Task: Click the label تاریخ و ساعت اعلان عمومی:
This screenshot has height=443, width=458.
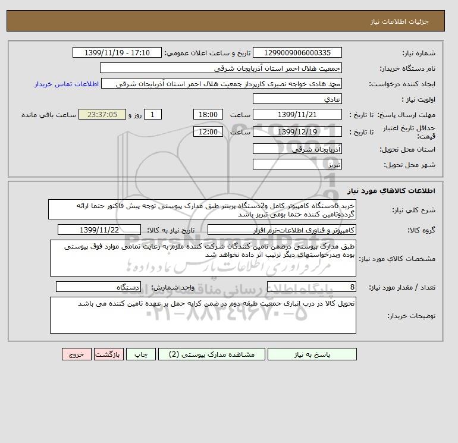Action: [x=208, y=53]
